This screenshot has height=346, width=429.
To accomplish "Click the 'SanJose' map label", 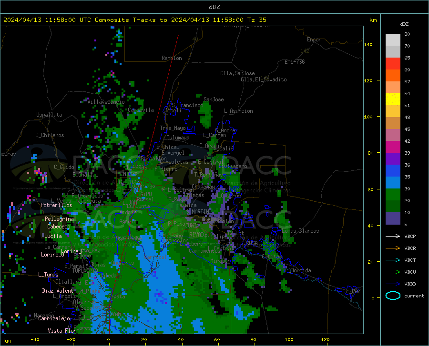I will pyautogui.click(x=214, y=99).
